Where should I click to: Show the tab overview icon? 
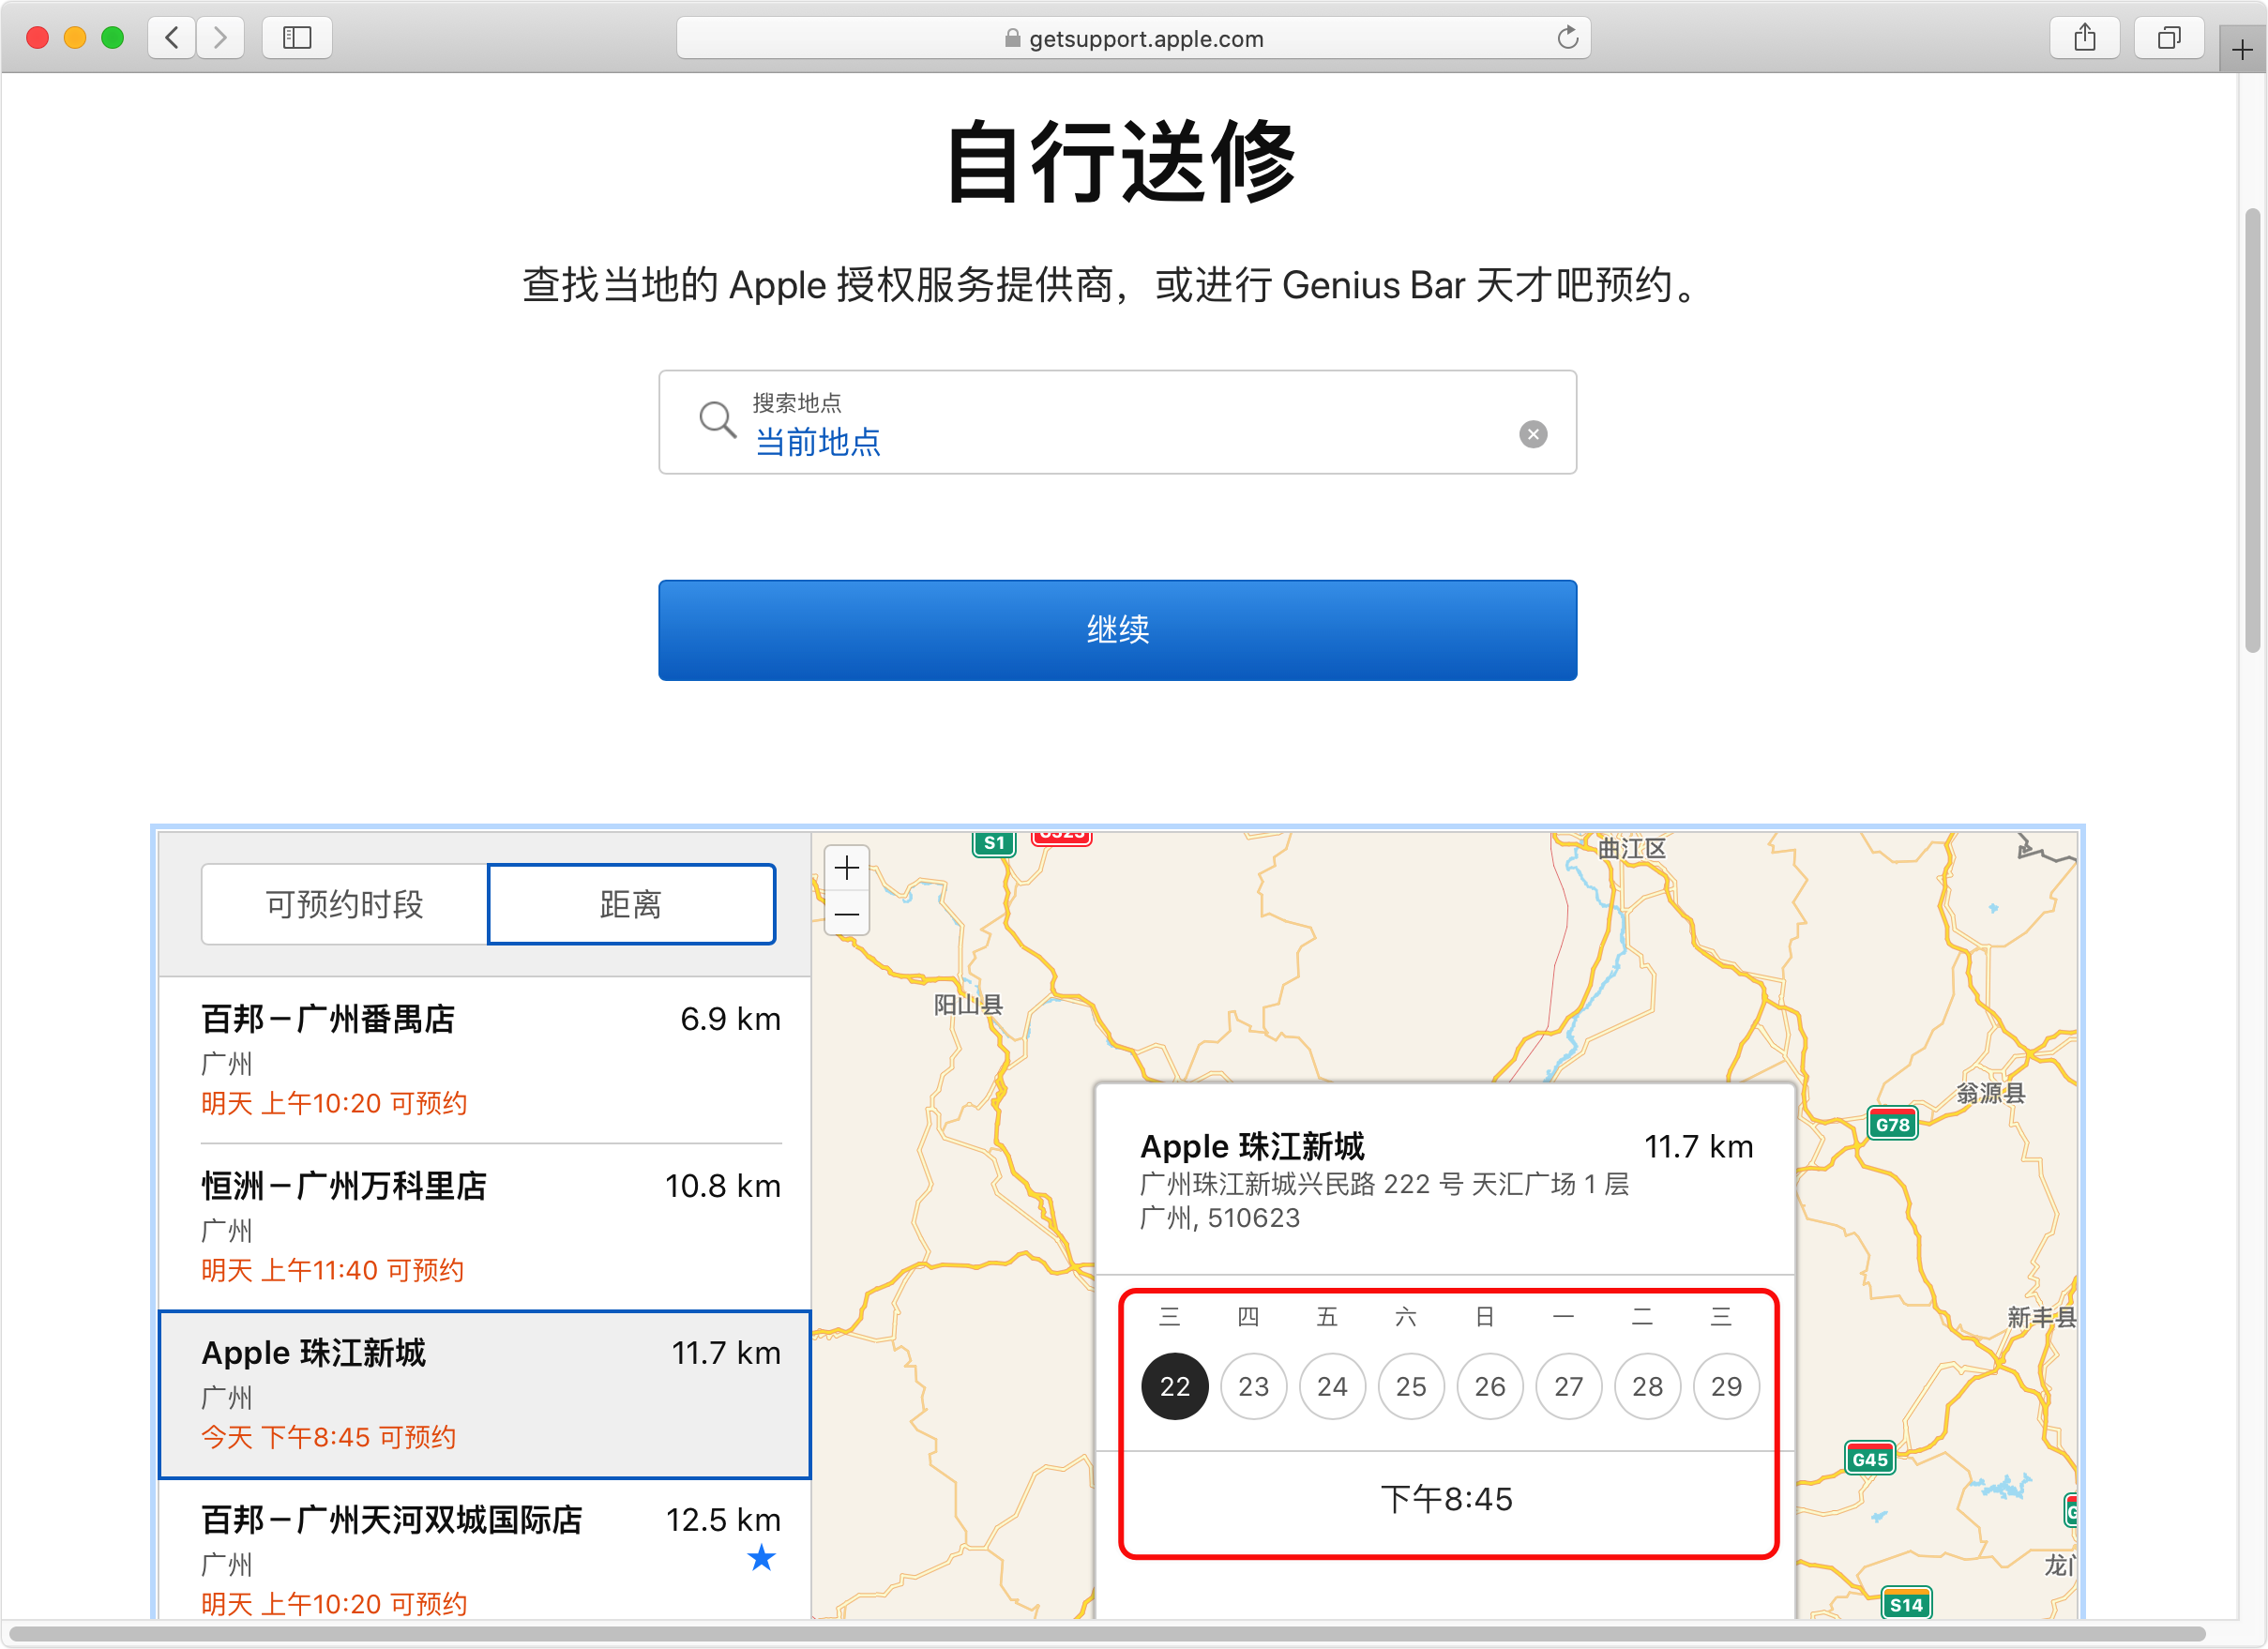pos(2168,38)
